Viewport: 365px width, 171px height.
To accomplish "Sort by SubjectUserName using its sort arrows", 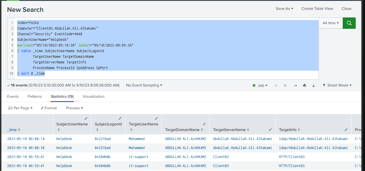I will [59, 130].
